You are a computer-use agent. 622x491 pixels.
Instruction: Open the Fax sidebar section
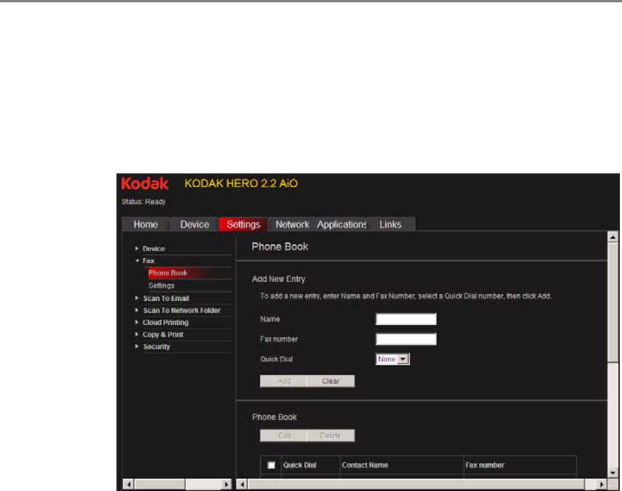pos(148,261)
